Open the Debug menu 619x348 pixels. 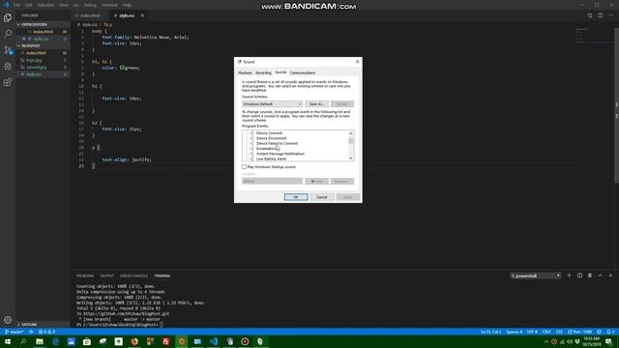90,5
